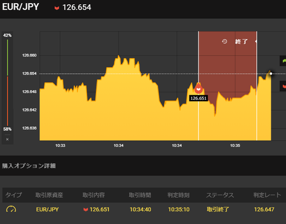Click the green portion of sentiment bar
The image size is (286, 224).
pos(8,58)
